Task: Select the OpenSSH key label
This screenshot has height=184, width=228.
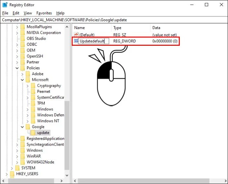Action: [35, 56]
